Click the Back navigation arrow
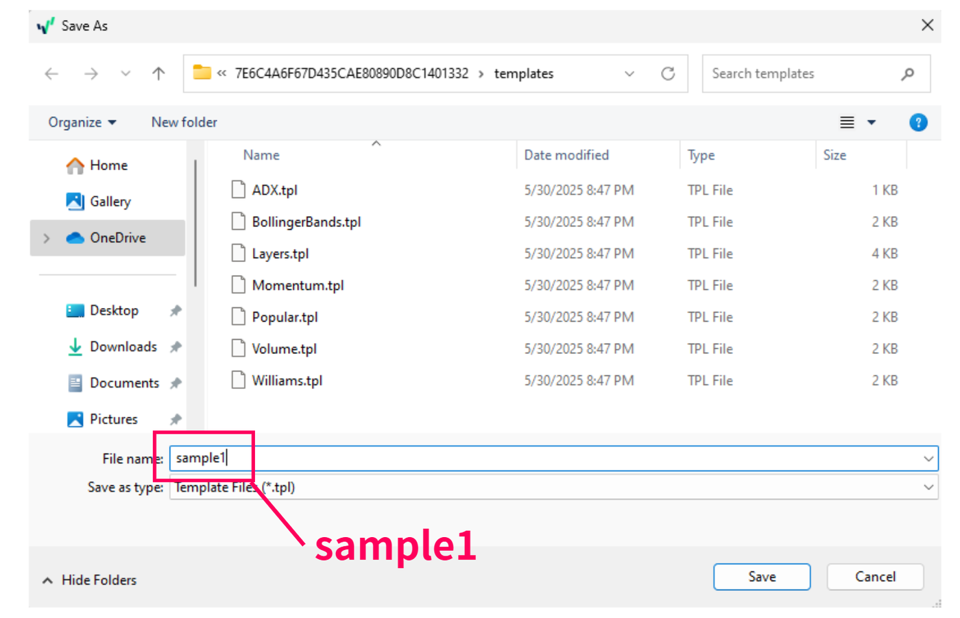Image resolution: width=960 pixels, height=618 pixels. pyautogui.click(x=51, y=74)
